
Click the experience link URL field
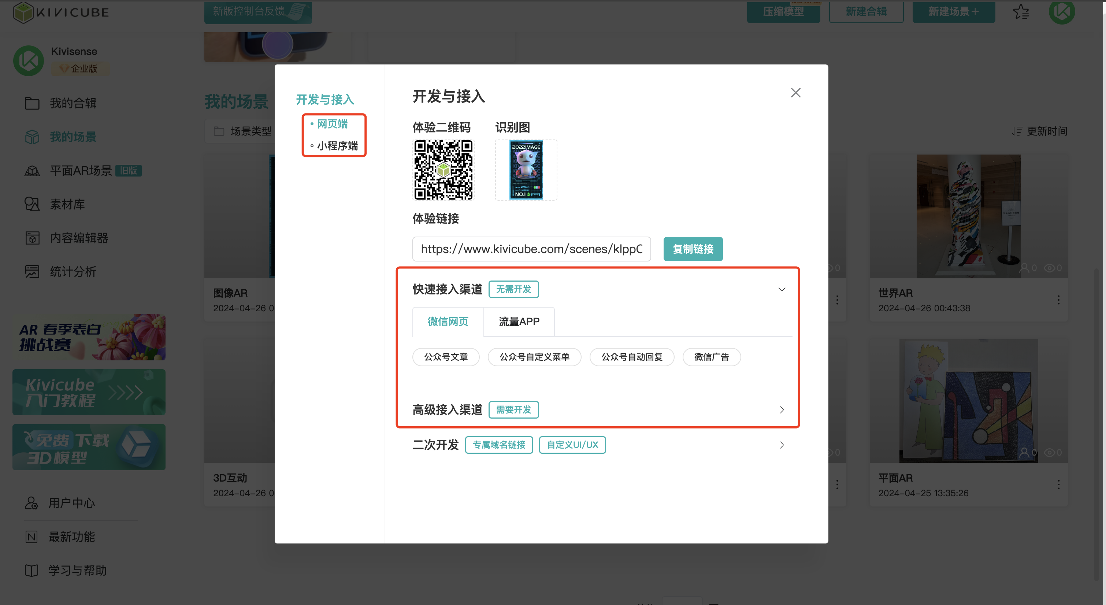point(531,249)
